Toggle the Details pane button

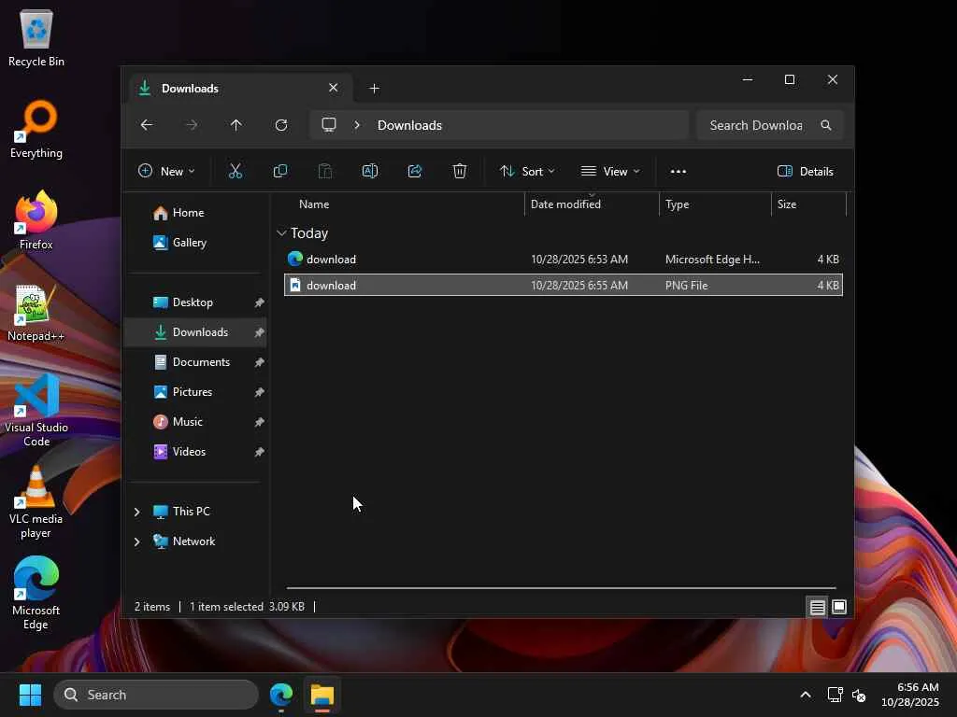pyautogui.click(x=805, y=171)
